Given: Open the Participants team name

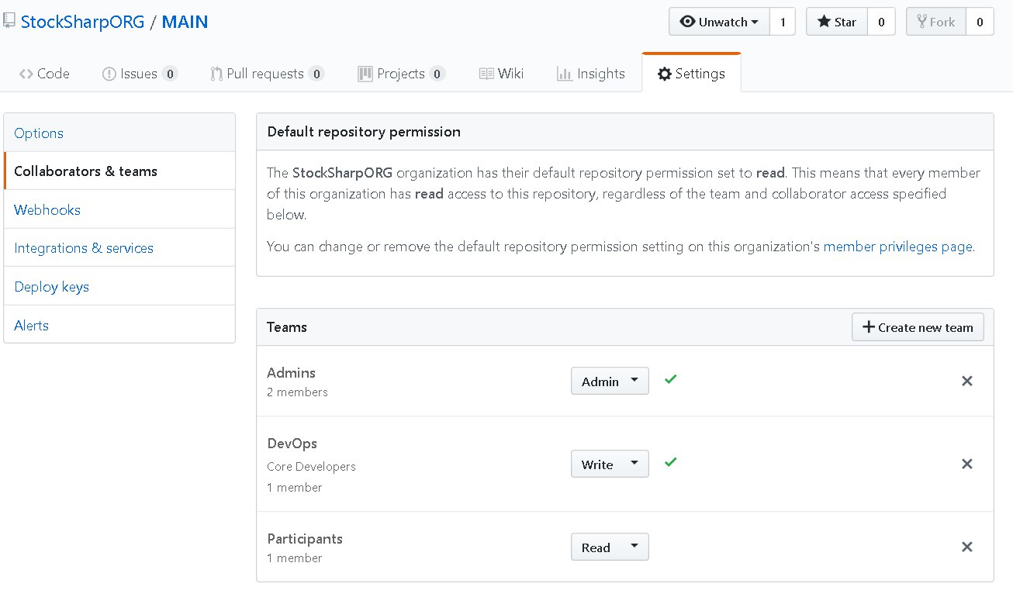Looking at the screenshot, I should tap(305, 539).
